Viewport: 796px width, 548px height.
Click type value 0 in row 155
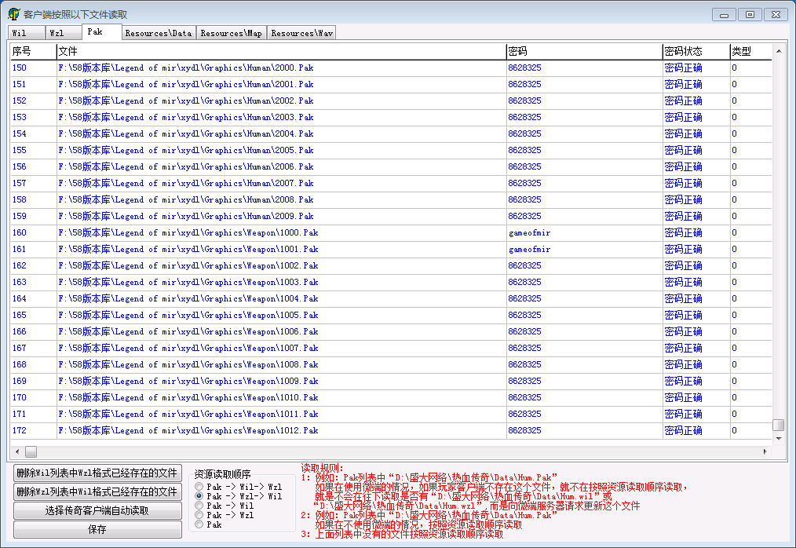click(734, 150)
